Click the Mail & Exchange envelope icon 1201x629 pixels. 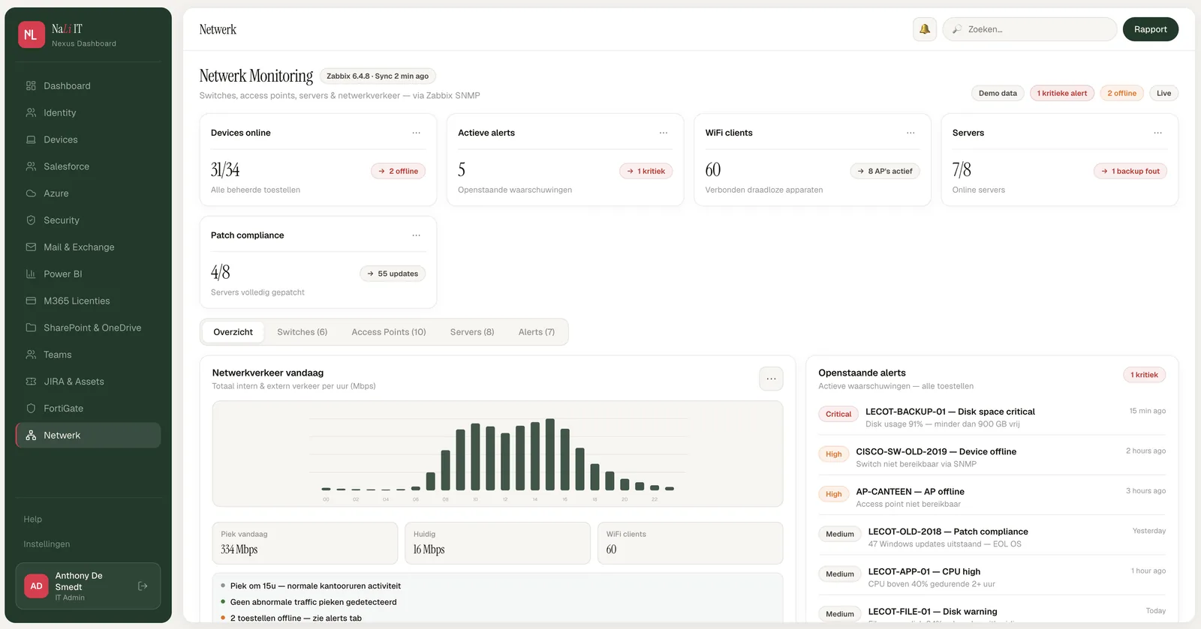tap(31, 247)
